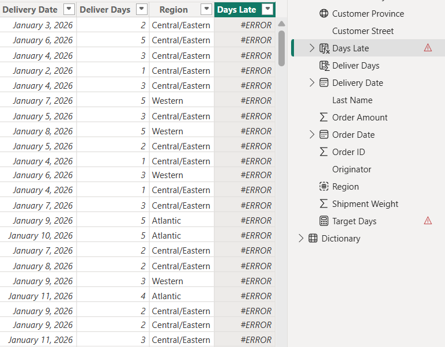Select the Dictionary table name
The image size is (445, 347).
tap(341, 239)
